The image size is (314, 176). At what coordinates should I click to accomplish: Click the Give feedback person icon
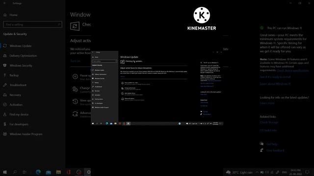[x=262, y=150]
